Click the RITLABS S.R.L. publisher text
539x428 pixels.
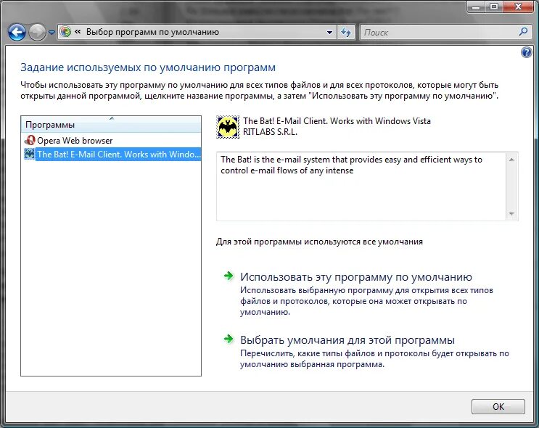click(270, 132)
